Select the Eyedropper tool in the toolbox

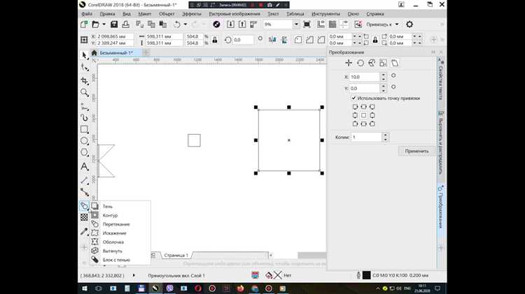pyautogui.click(x=84, y=231)
